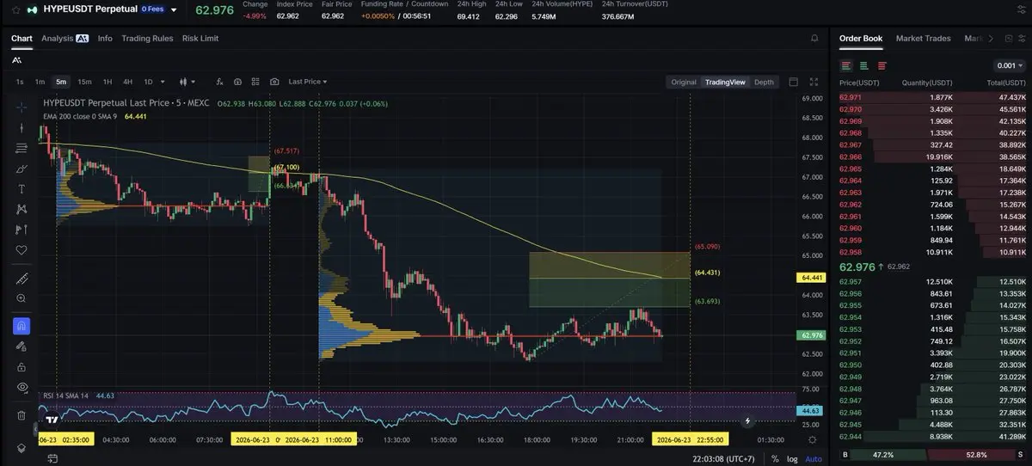Toggle percent scale on price axis
The image size is (1032, 466).
775,458
